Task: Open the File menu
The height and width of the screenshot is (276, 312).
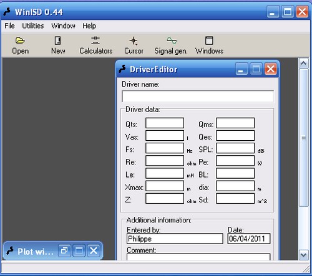Action: pyautogui.click(x=9, y=26)
